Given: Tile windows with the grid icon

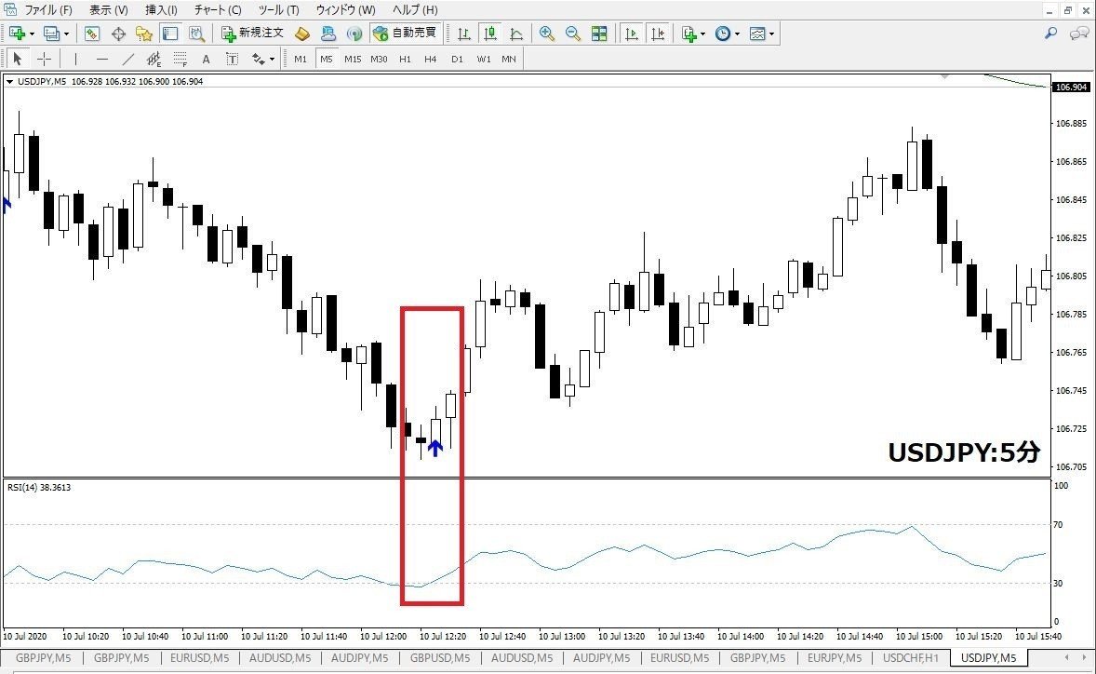Looking at the screenshot, I should click(x=599, y=34).
